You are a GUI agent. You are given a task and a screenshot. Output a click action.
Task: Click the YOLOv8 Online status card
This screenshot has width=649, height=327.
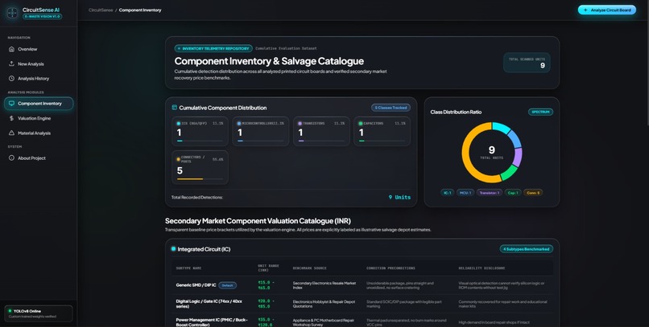(39, 313)
